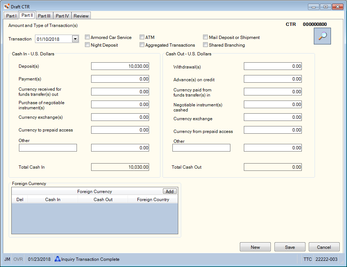Go to the Part I tab
Screen dimensions: 347x267
tap(11, 16)
